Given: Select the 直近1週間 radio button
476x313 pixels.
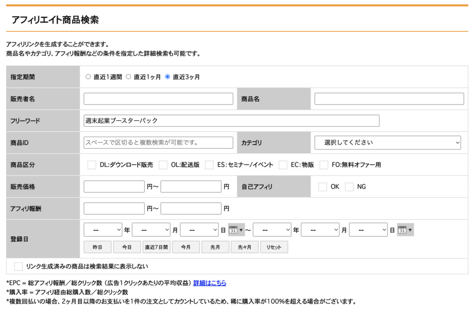Looking at the screenshot, I should (88, 77).
